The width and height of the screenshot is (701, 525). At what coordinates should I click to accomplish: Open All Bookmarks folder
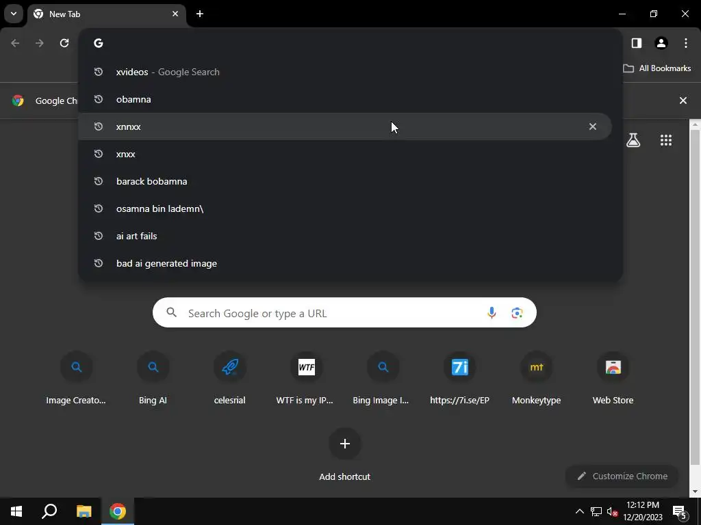(657, 68)
